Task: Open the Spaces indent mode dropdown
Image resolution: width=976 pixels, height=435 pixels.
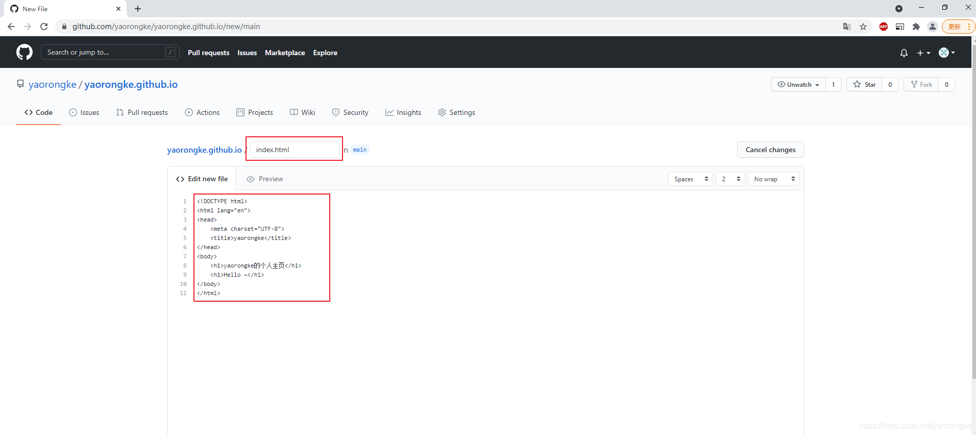Action: (x=690, y=179)
